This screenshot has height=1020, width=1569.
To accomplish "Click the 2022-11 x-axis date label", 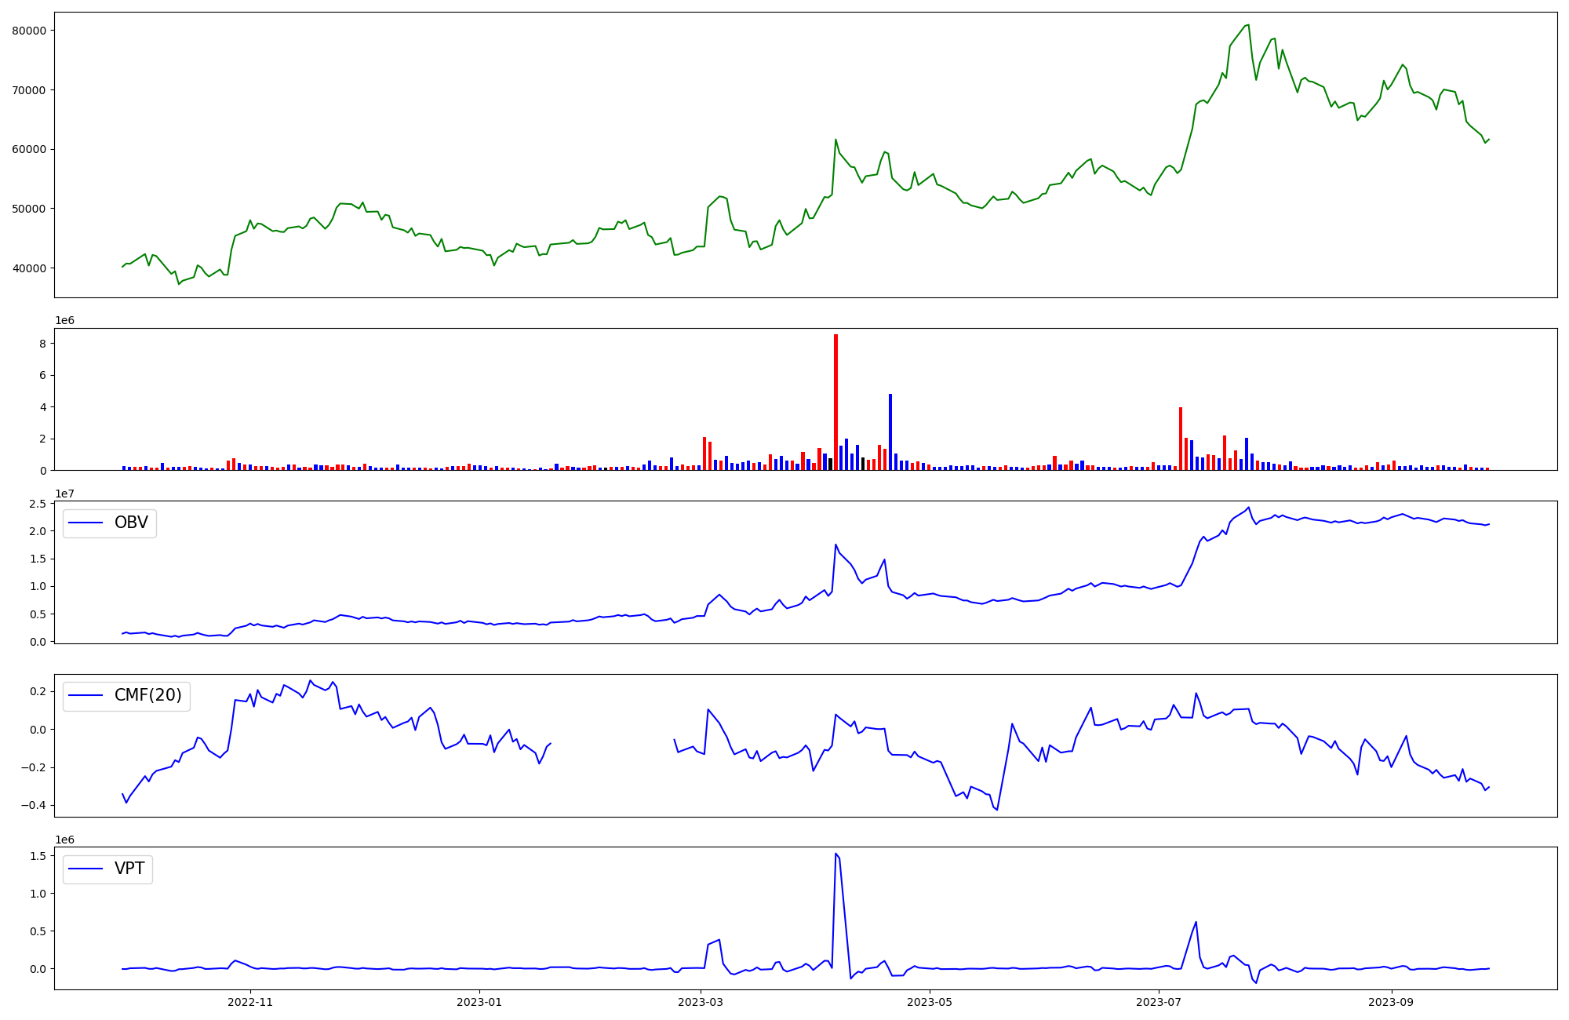I will (x=250, y=1002).
